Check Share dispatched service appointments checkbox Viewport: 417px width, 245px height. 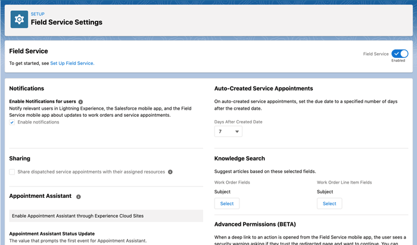[13, 172]
